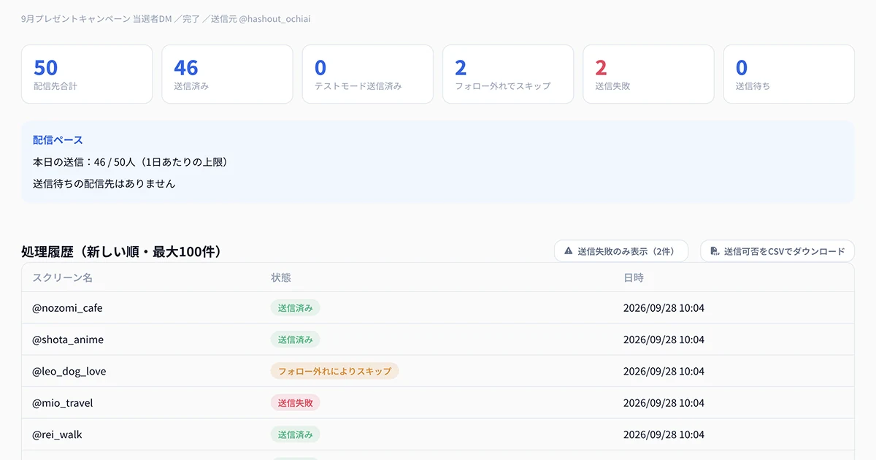Click the 日時 column header

pyautogui.click(x=634, y=277)
